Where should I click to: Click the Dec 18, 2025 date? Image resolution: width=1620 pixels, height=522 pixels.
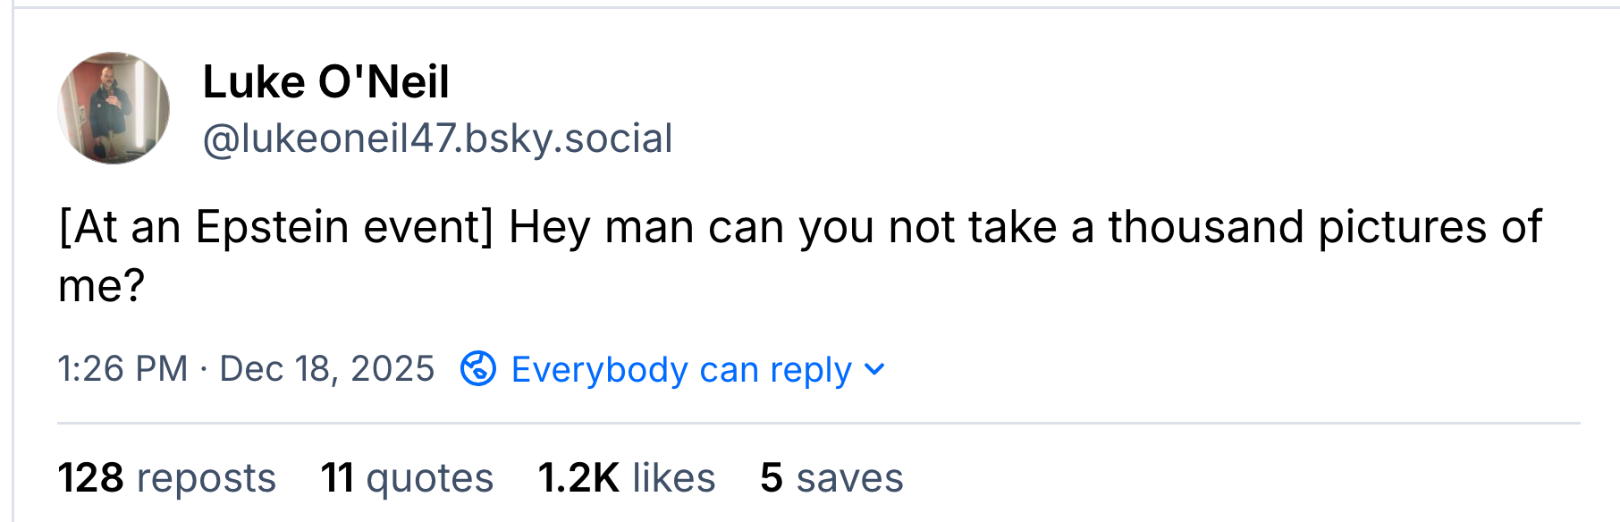coord(326,368)
